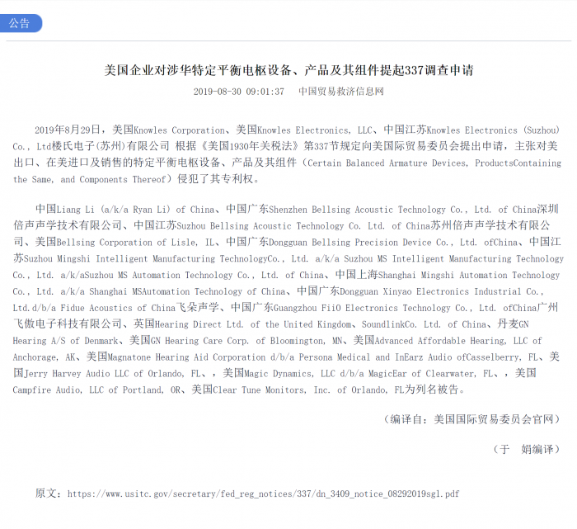Click Dongguan Bellsing Precision Device Co., Ltd.
Viewport: 577px width, 529px height.
pos(373,243)
